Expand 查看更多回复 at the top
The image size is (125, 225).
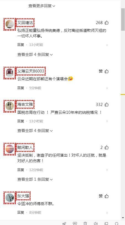coord(42,6)
